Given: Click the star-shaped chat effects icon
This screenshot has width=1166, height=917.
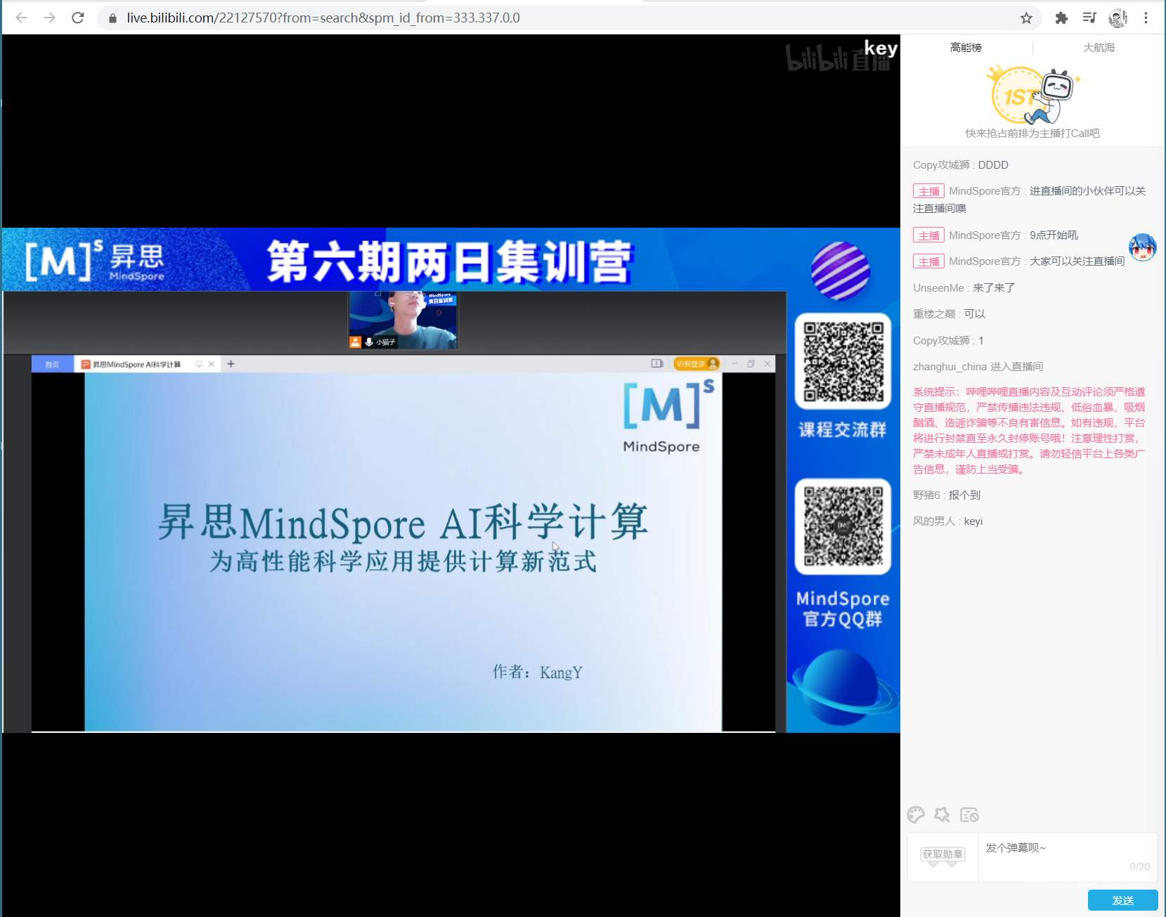Looking at the screenshot, I should coord(942,814).
